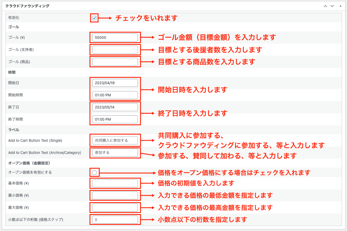Open the 開始時間 time field
This screenshot has height=231, width=347.
(x=115, y=95)
